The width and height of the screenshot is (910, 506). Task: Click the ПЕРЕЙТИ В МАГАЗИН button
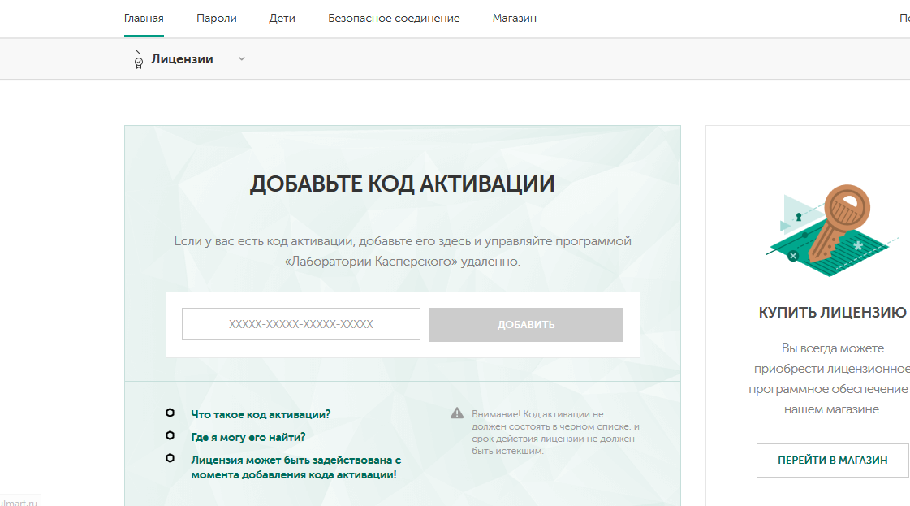833,460
